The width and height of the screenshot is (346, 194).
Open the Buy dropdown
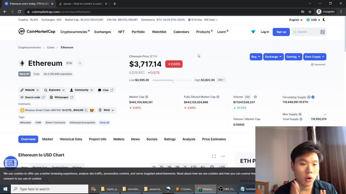256,57
